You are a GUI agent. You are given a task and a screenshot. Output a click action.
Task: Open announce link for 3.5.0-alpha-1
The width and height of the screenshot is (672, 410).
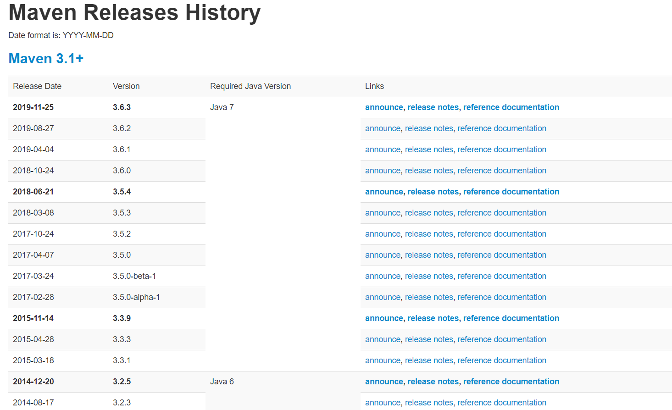click(x=383, y=297)
